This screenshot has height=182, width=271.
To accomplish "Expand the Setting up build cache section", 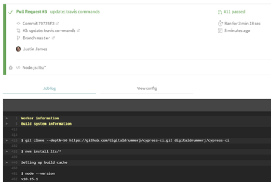I will (x=6, y=162).
